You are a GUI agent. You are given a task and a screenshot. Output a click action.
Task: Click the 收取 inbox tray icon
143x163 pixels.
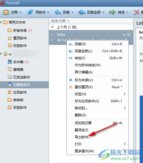click(x=6, y=12)
